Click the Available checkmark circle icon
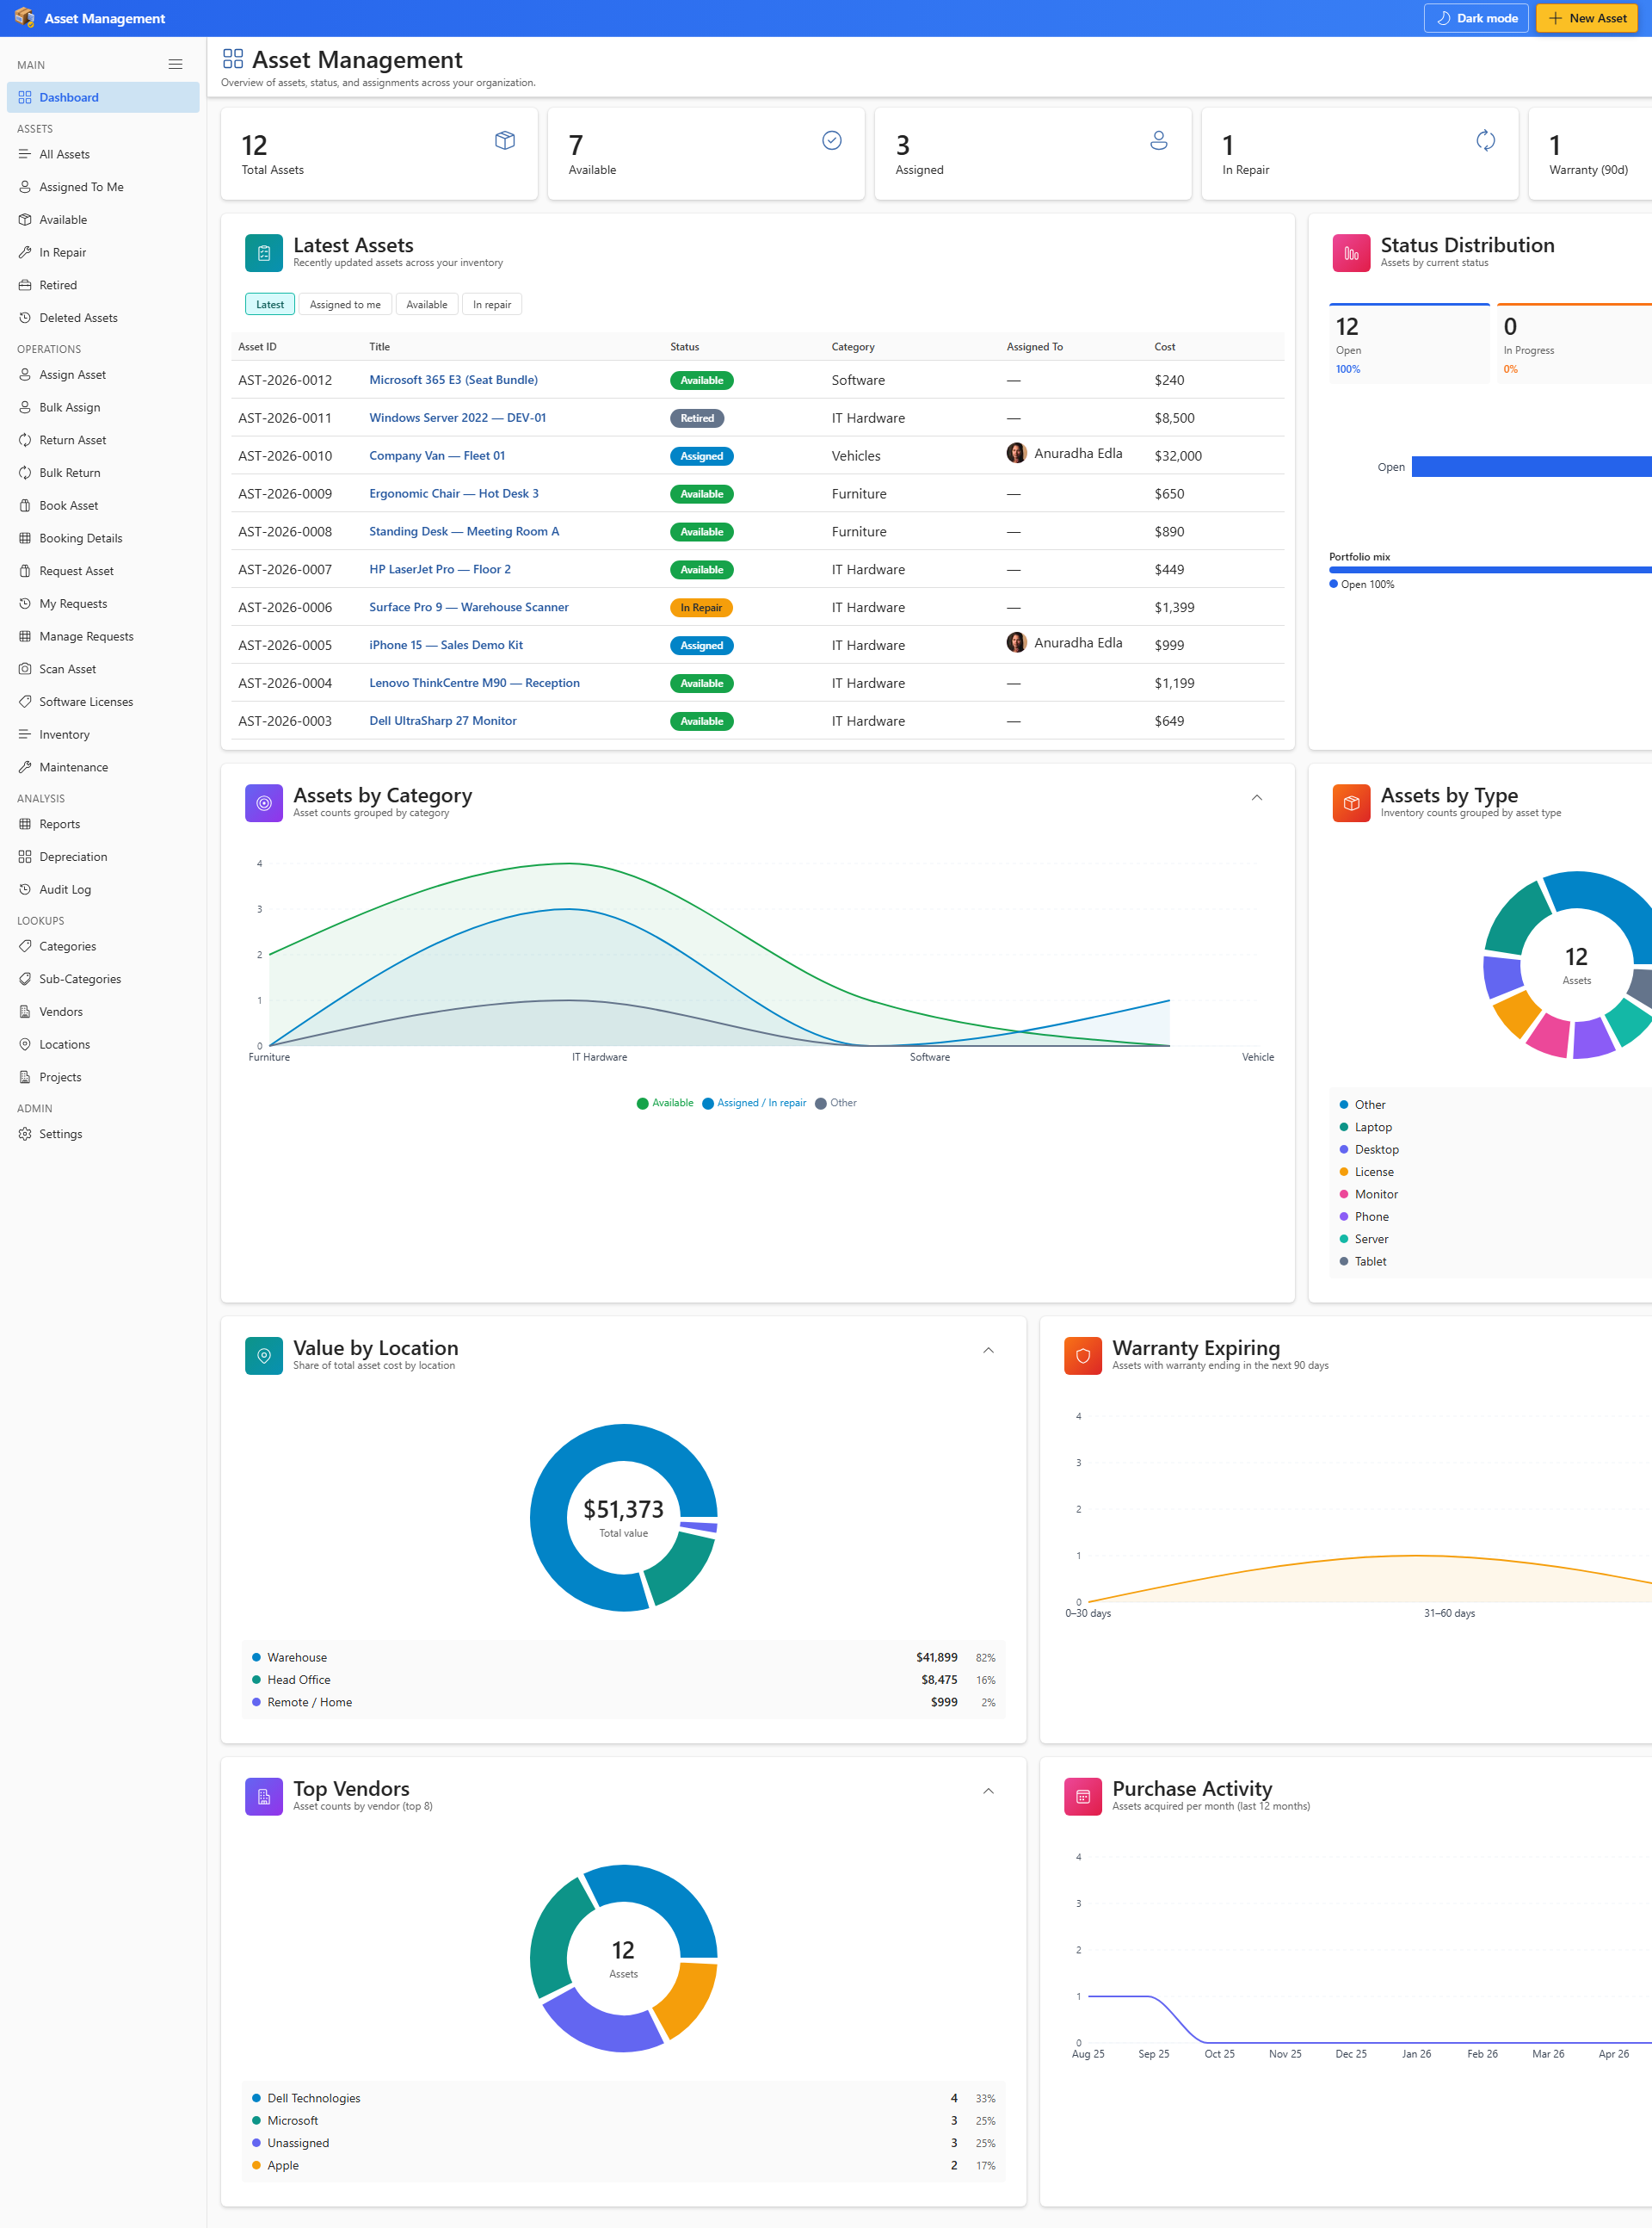 (x=832, y=140)
